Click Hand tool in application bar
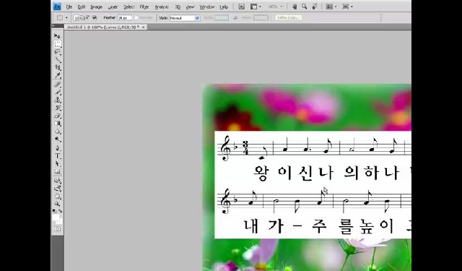 tap(295, 7)
